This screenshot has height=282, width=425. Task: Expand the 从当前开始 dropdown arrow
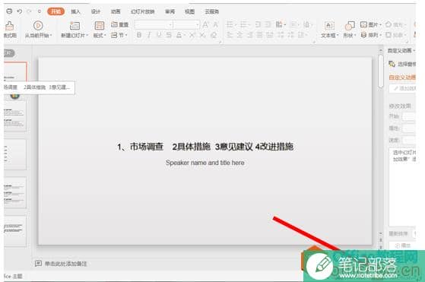click(x=51, y=36)
